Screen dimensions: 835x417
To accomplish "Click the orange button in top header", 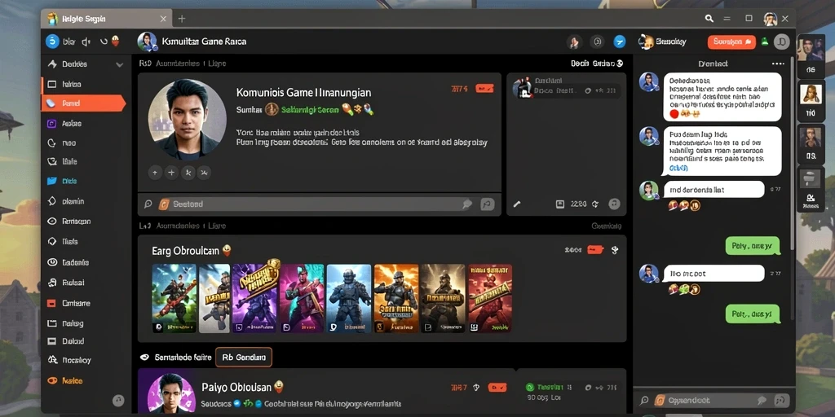I will click(x=731, y=42).
